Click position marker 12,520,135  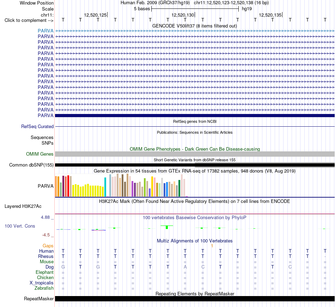click(x=270, y=15)
